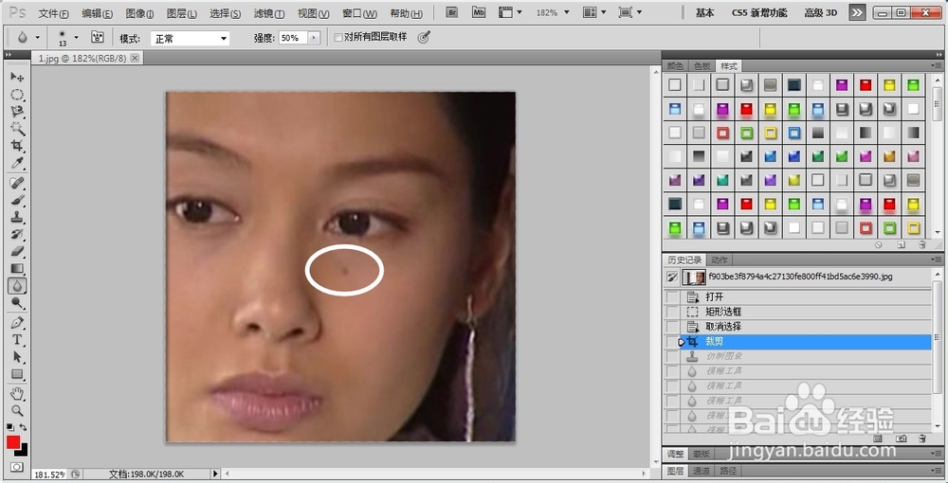Delete current history state trash icon

pyautogui.click(x=922, y=438)
